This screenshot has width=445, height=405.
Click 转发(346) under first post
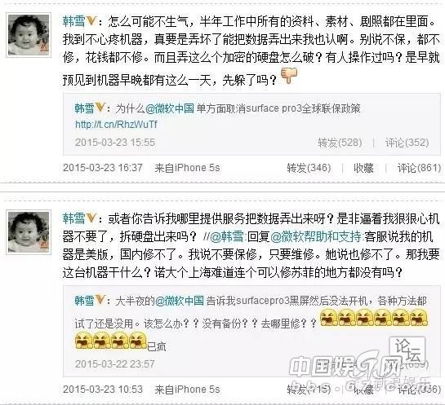tap(309, 168)
